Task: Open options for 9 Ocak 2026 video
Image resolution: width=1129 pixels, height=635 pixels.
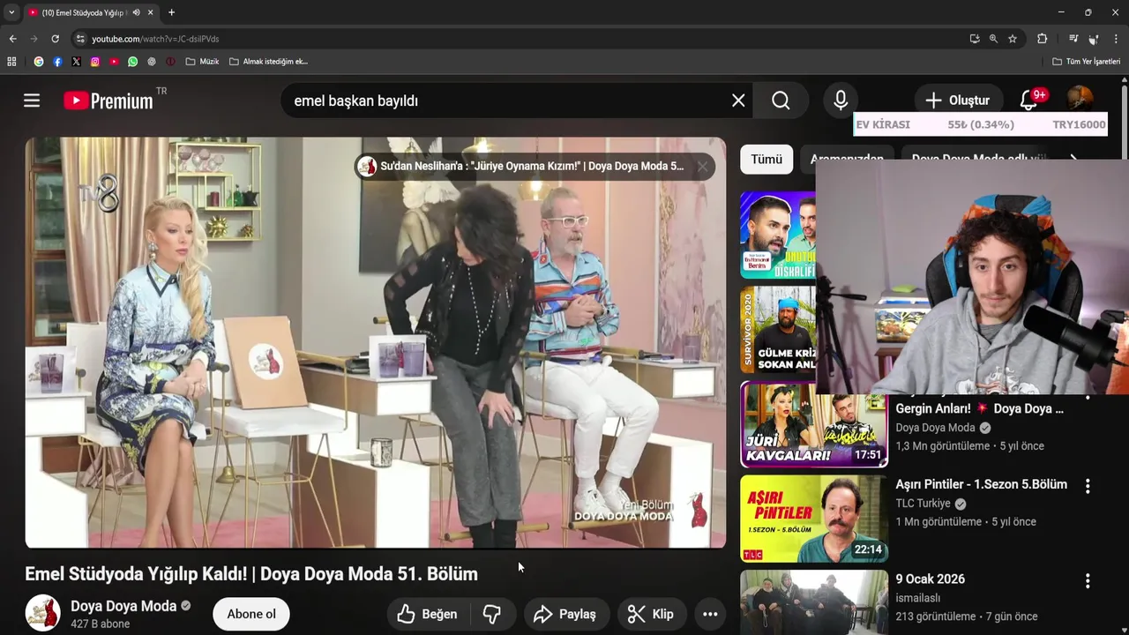Action: (1088, 580)
